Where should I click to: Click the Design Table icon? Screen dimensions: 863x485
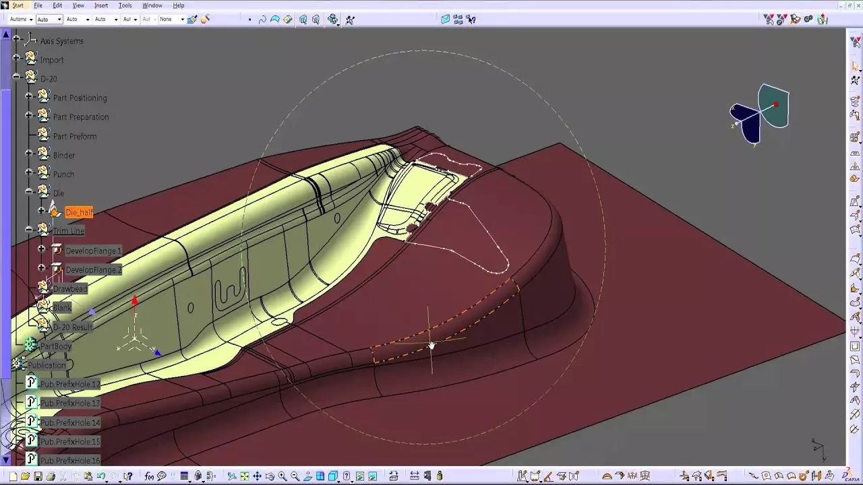pyautogui.click(x=184, y=476)
